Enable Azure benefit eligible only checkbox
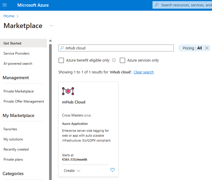This screenshot has height=180, width=212. pos(61,60)
